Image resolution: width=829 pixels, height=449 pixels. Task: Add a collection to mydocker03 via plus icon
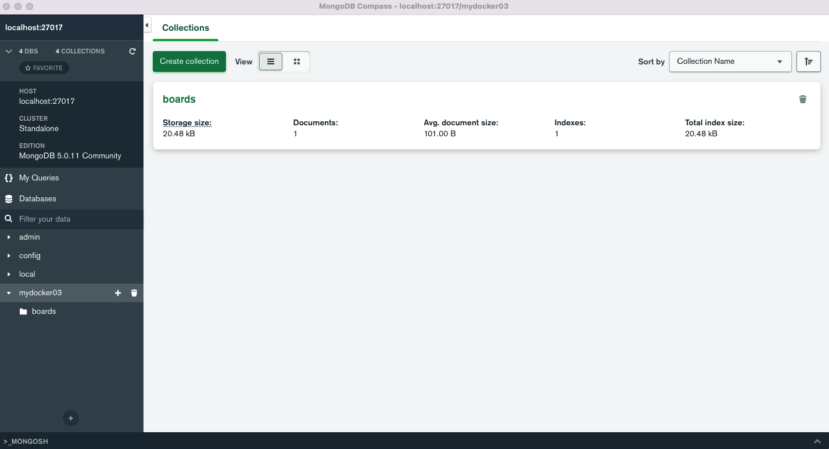118,293
